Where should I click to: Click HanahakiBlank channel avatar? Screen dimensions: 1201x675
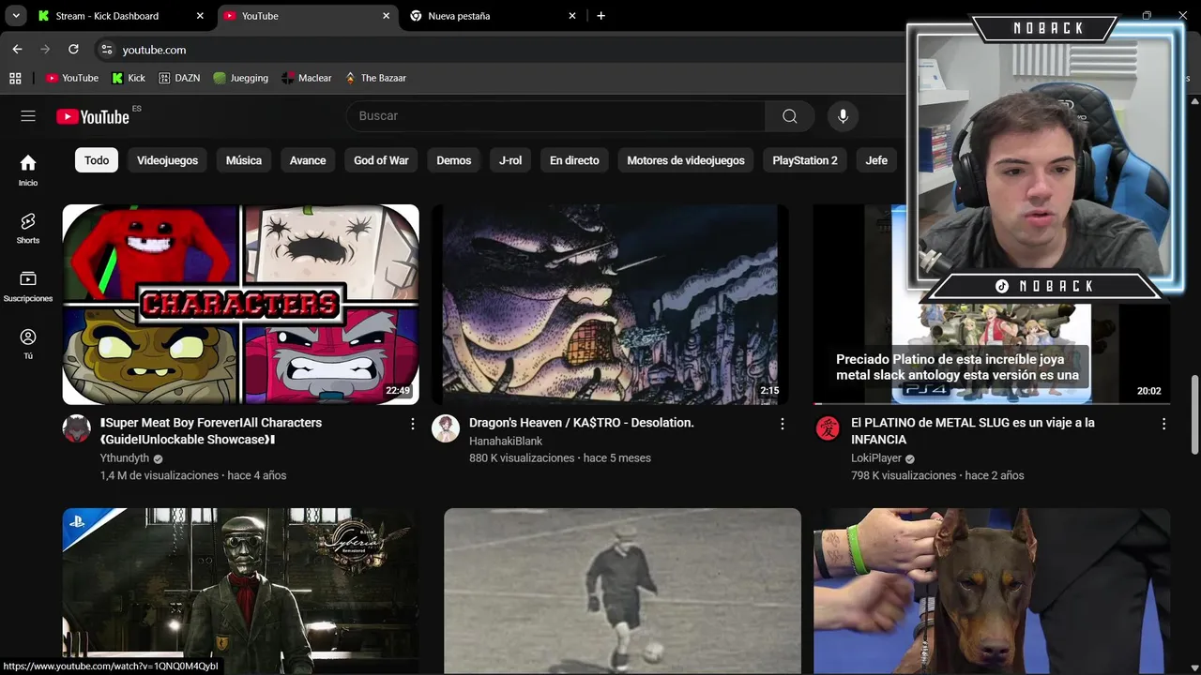(x=446, y=428)
